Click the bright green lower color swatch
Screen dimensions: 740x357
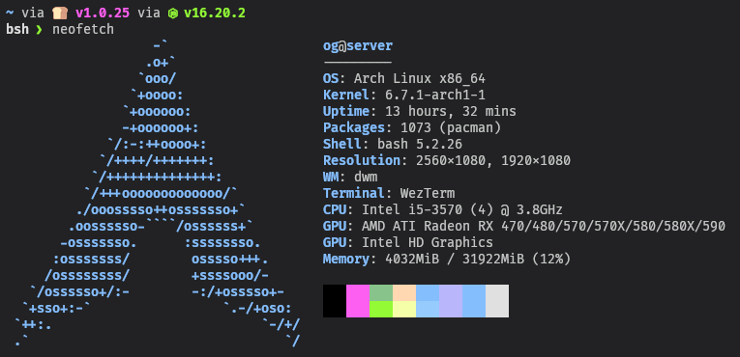(x=381, y=309)
